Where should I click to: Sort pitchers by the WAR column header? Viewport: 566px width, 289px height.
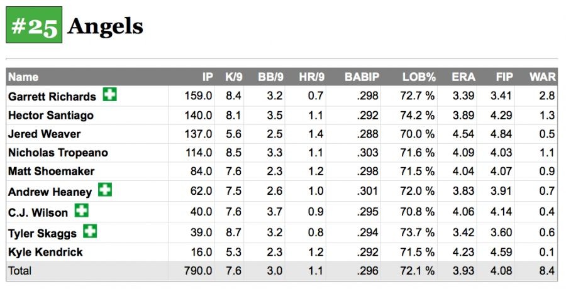[543, 77]
